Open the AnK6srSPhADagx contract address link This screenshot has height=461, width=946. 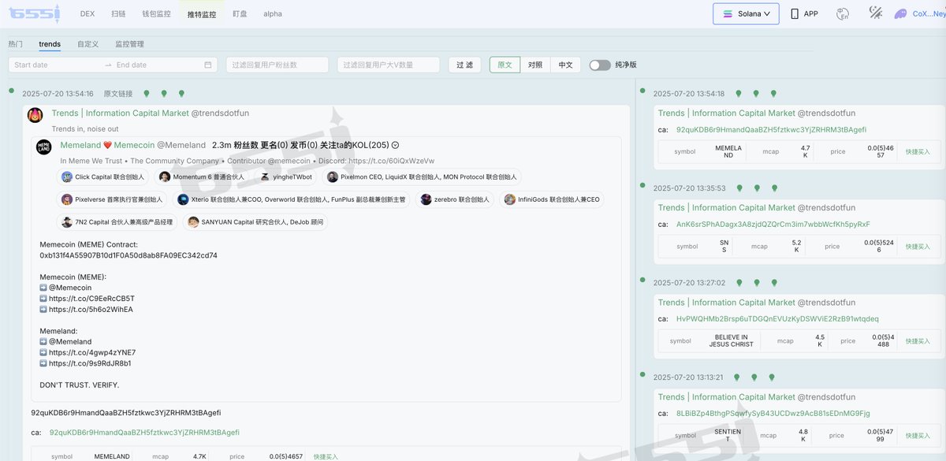click(773, 224)
